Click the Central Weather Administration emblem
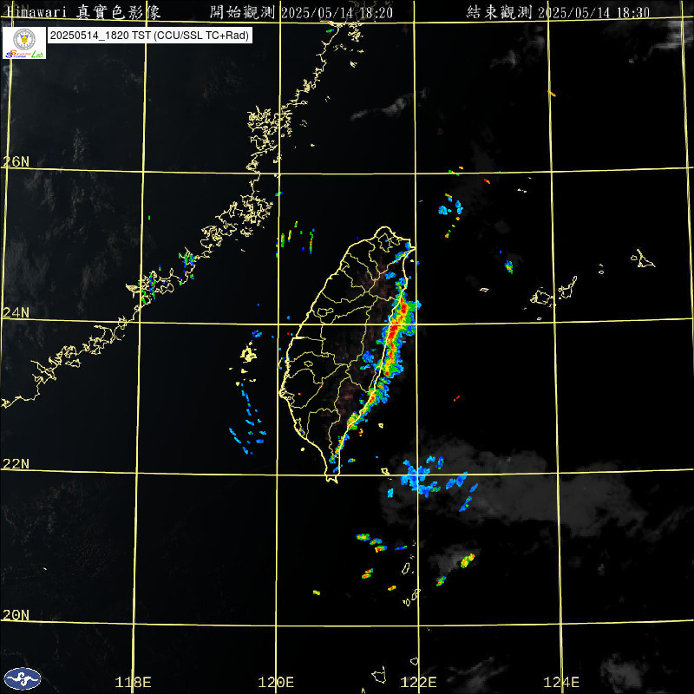The image size is (694, 694). 23,678
